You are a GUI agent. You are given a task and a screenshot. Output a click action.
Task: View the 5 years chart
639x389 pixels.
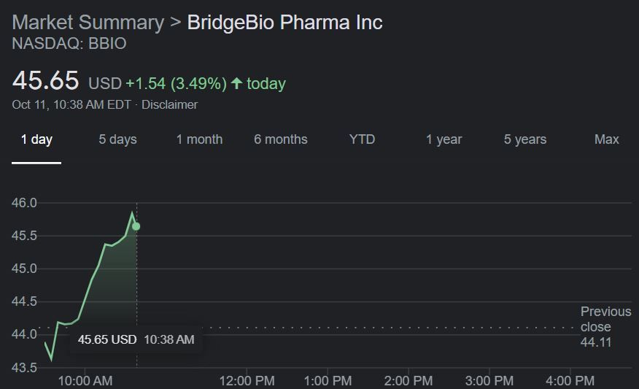click(525, 139)
